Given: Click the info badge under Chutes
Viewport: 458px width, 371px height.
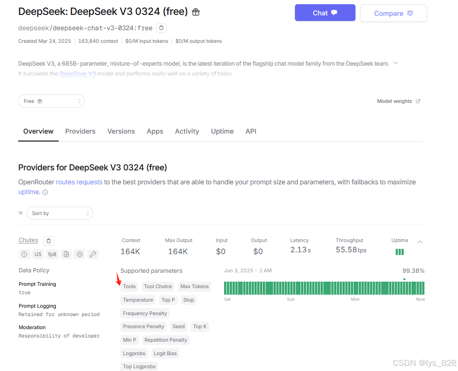Looking at the screenshot, I should coord(24,254).
